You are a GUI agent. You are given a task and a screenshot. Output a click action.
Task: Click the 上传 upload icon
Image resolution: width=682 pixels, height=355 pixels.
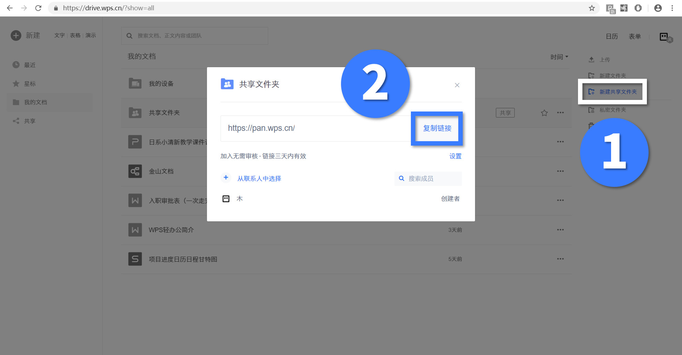point(592,59)
